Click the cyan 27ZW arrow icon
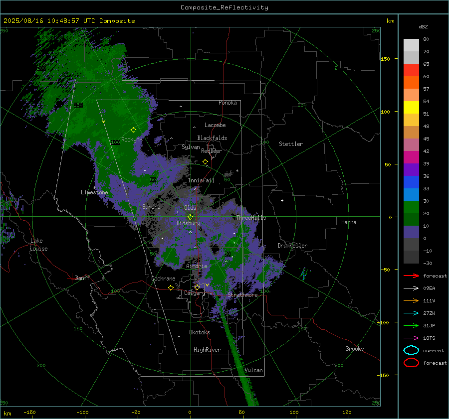Image resolution: width=449 pixels, height=419 pixels. coord(411,313)
